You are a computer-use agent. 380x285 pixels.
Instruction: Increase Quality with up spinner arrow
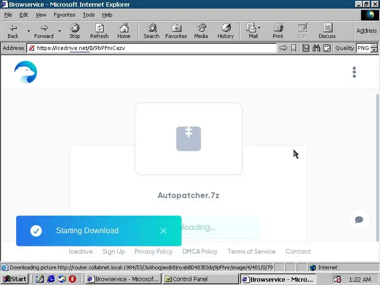point(374,46)
